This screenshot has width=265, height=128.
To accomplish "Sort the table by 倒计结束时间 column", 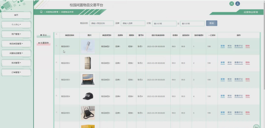I will coord(158,35).
